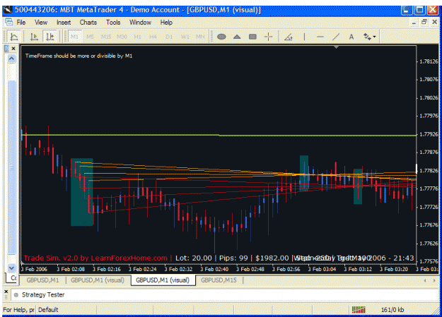This screenshot has height=317, width=442.
Task: Select the D1 timeframe button
Action: click(169, 37)
